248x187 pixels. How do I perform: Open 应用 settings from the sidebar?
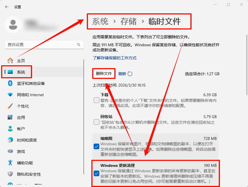click(x=21, y=117)
